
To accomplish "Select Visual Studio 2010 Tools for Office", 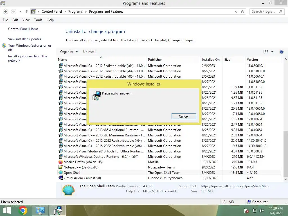I will pos(169,151).
